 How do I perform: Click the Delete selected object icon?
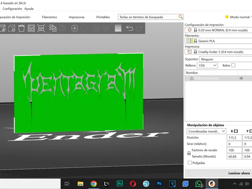click(x=12, y=28)
